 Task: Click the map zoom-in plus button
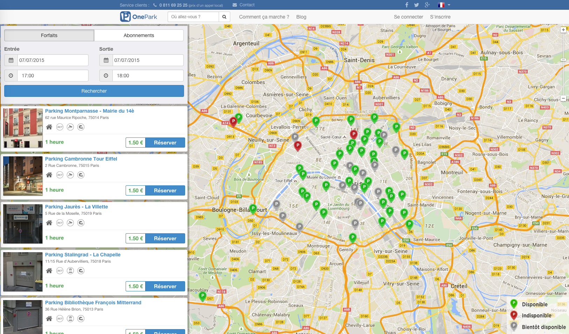[x=563, y=30]
